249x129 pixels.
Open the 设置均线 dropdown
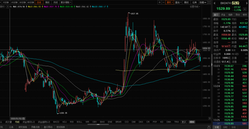pos(195,7)
